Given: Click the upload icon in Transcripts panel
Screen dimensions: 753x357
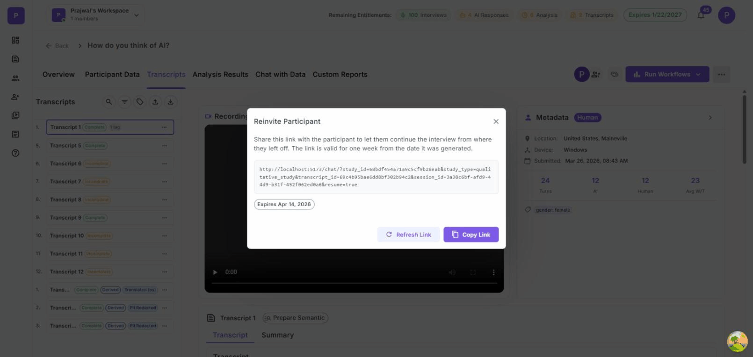Looking at the screenshot, I should pos(155,102).
